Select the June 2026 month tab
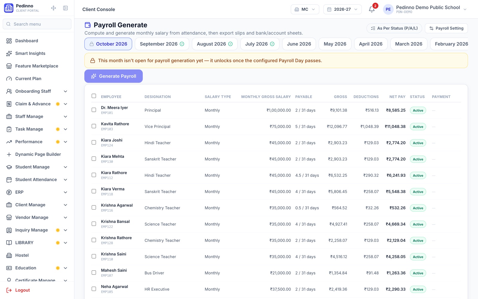The height and width of the screenshot is (299, 478). [299, 44]
